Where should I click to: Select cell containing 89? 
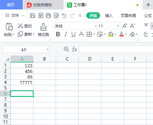click(22, 77)
